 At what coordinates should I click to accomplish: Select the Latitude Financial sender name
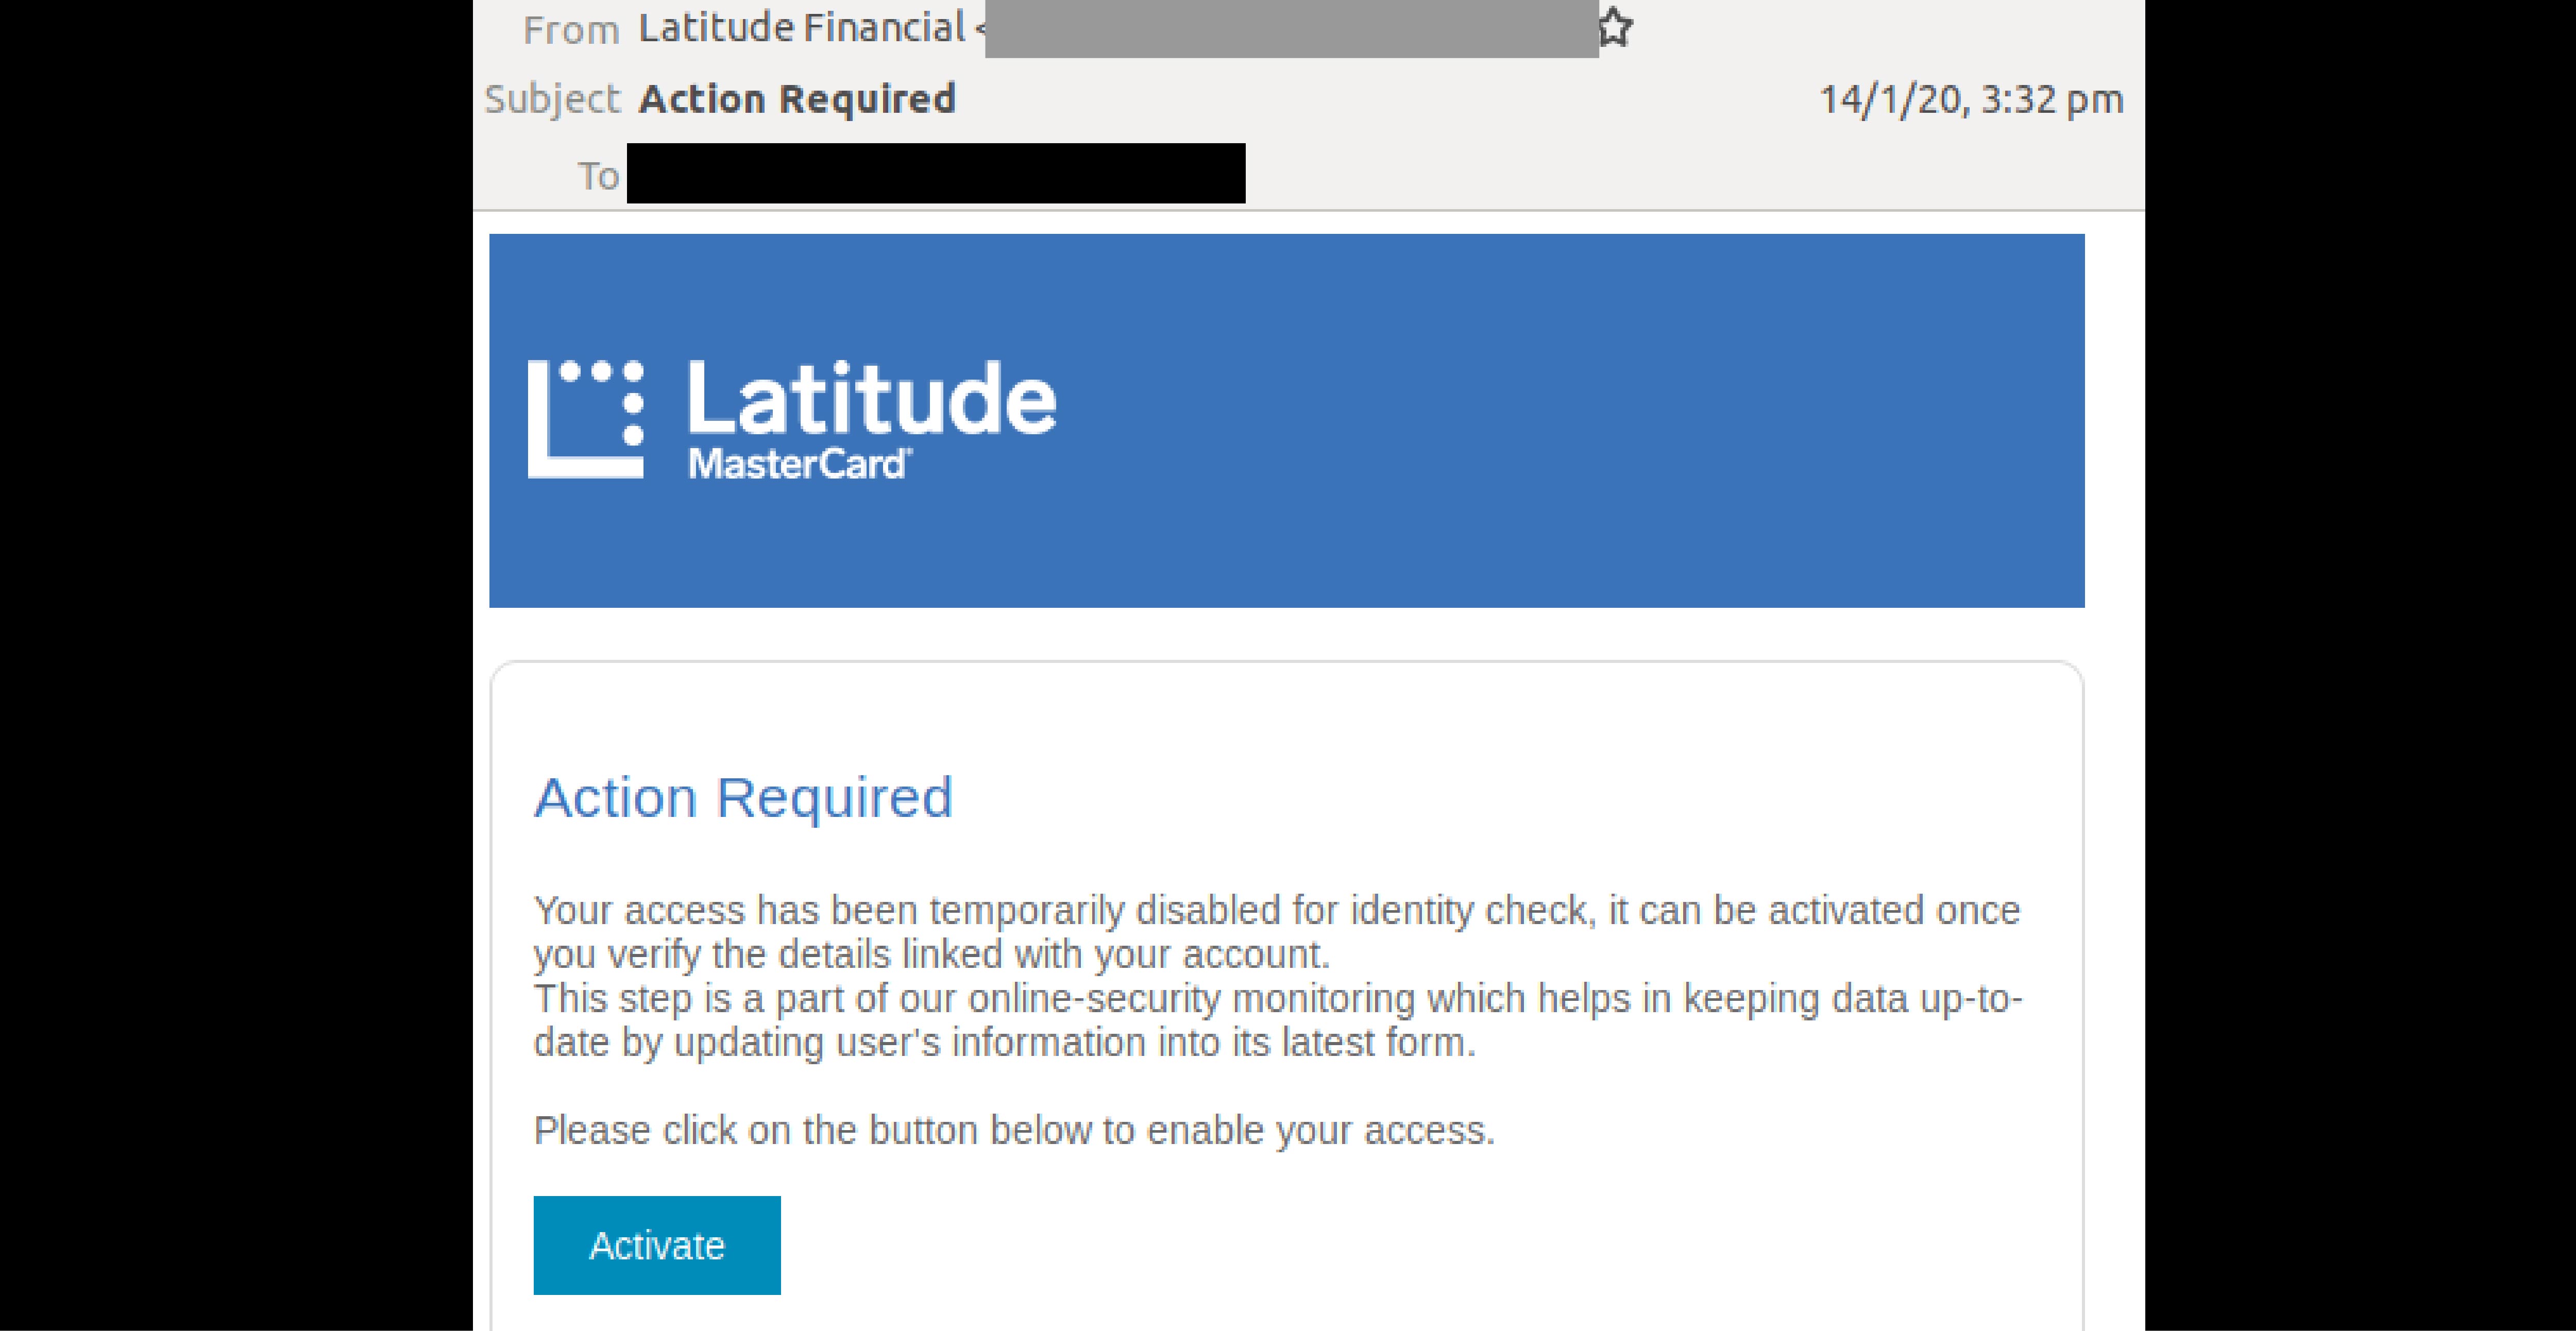(801, 28)
